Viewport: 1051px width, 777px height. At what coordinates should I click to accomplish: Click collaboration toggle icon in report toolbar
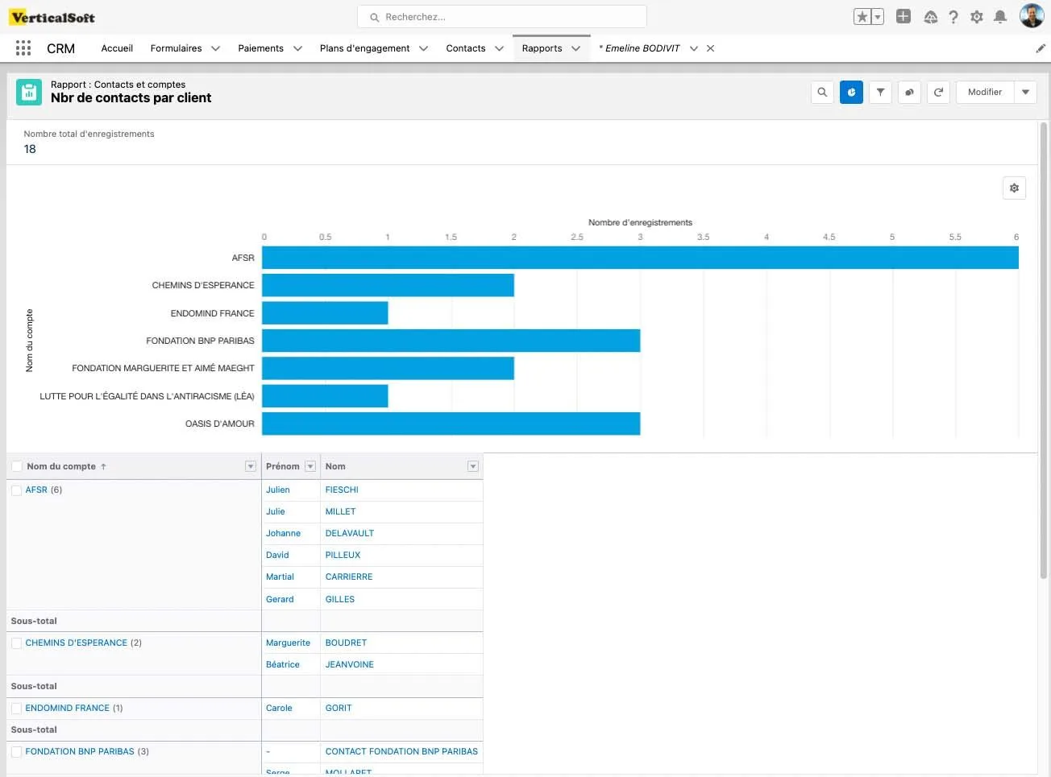[909, 93]
